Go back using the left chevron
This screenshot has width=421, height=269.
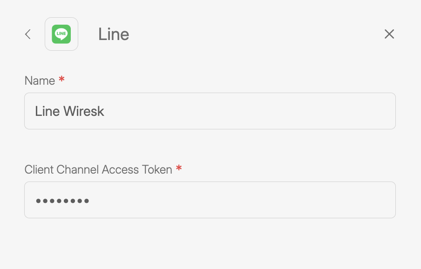pos(28,34)
